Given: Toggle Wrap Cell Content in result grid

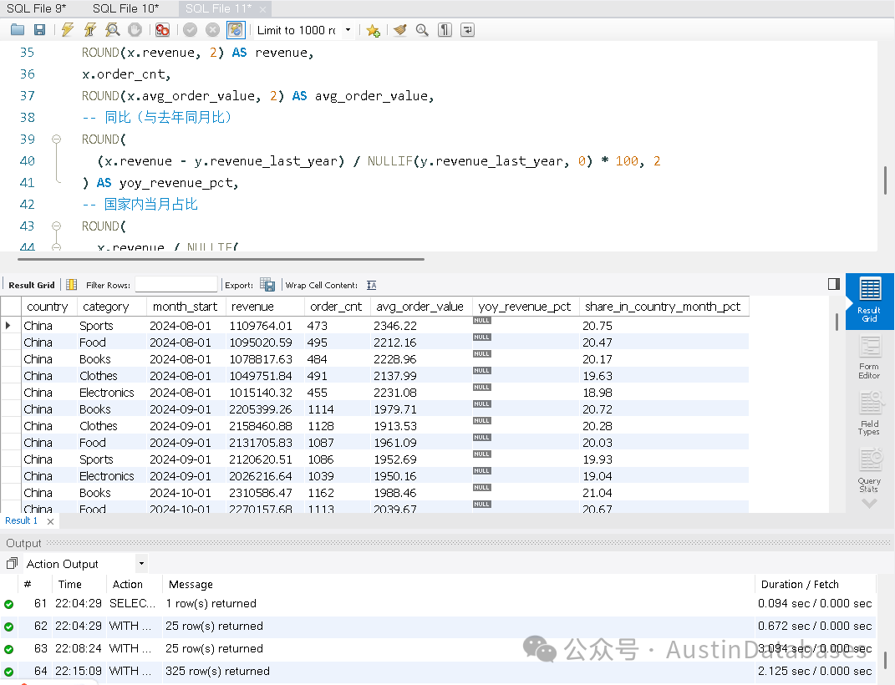Looking at the screenshot, I should tap(372, 285).
